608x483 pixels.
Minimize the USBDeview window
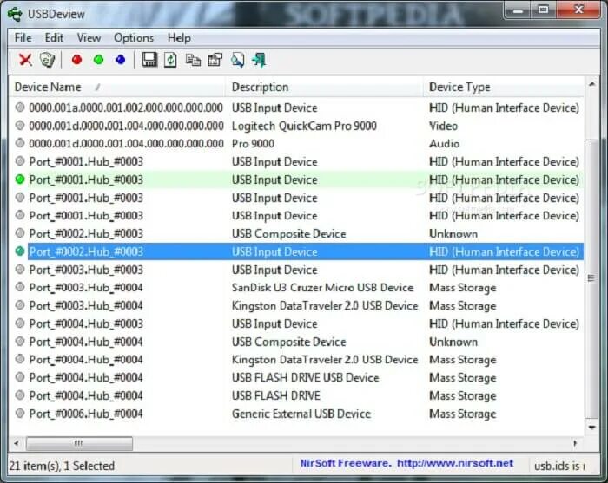[518, 10]
